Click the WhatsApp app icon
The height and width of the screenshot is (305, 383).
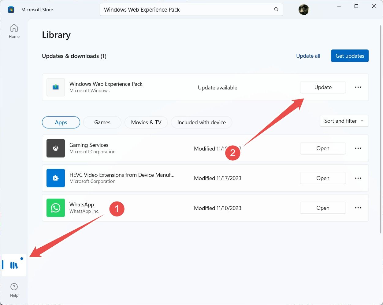pyautogui.click(x=56, y=208)
